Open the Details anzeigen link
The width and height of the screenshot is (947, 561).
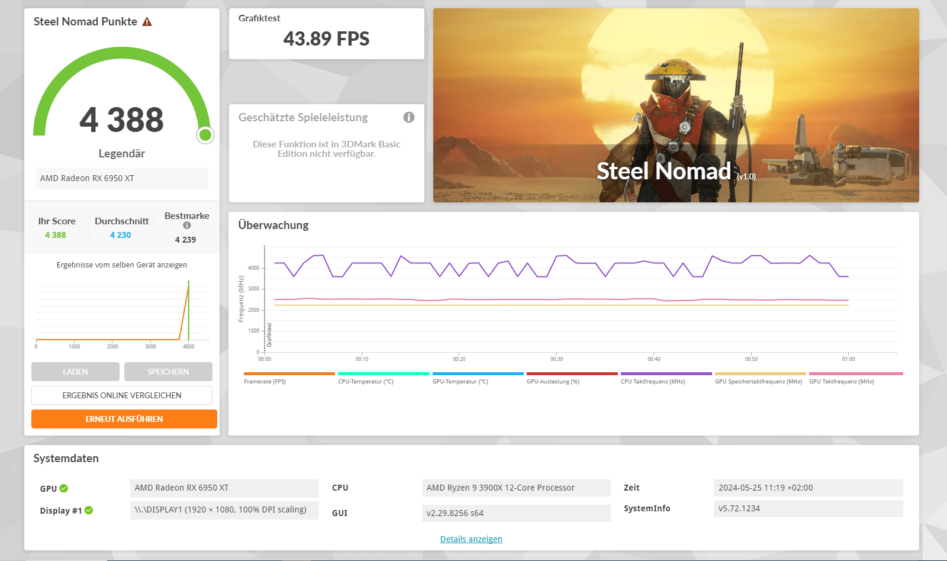[471, 539]
